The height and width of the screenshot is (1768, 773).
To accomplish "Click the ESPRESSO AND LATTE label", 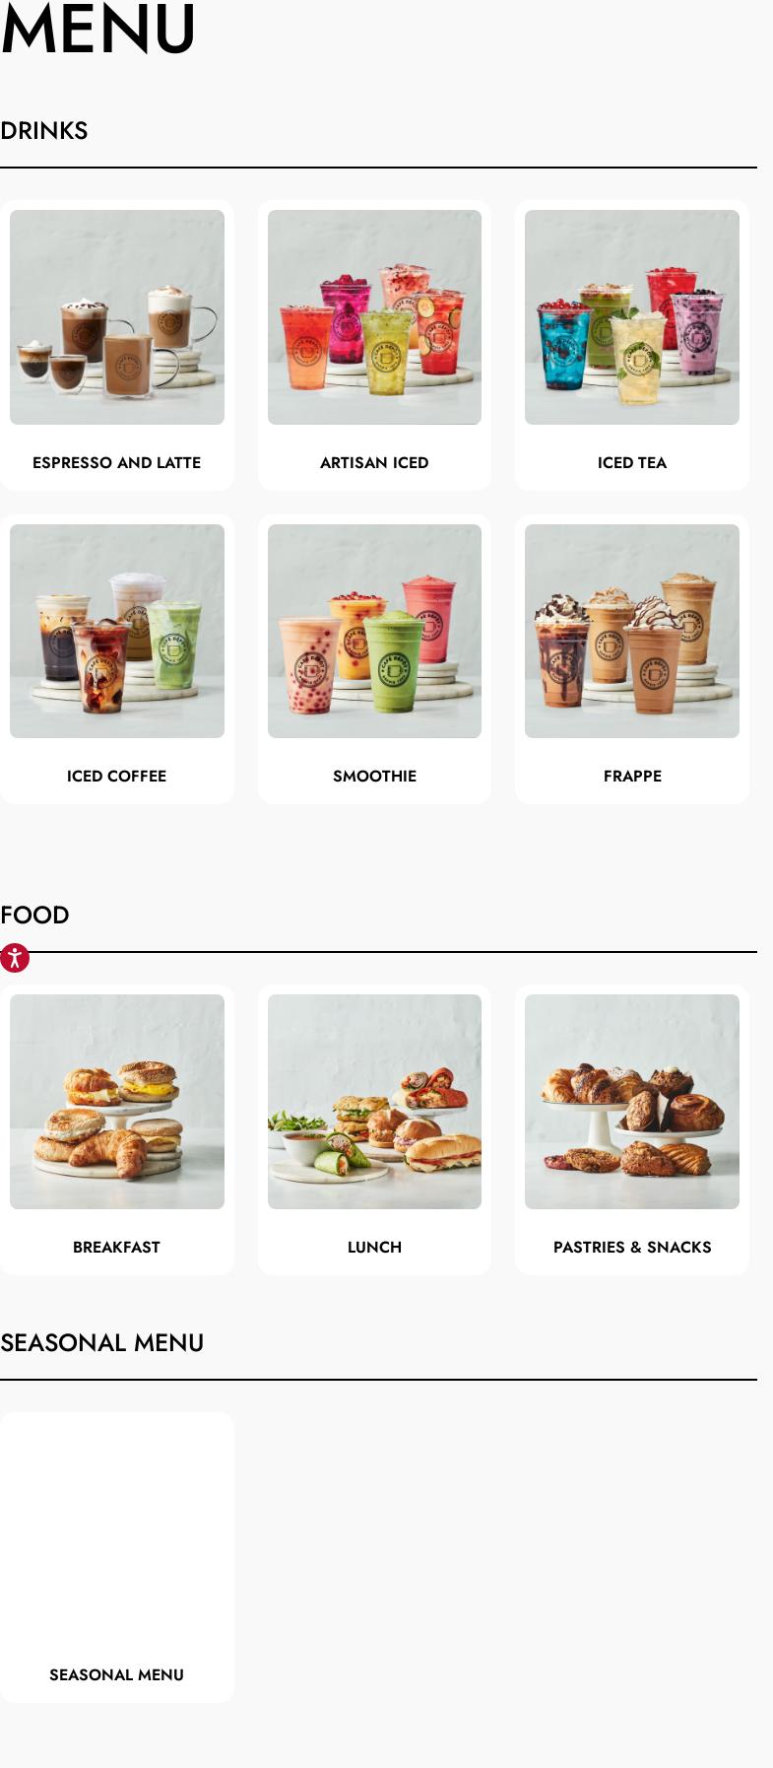I will tap(116, 462).
